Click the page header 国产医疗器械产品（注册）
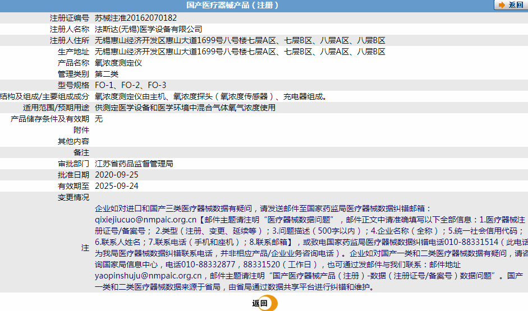 pyautogui.click(x=233, y=5)
